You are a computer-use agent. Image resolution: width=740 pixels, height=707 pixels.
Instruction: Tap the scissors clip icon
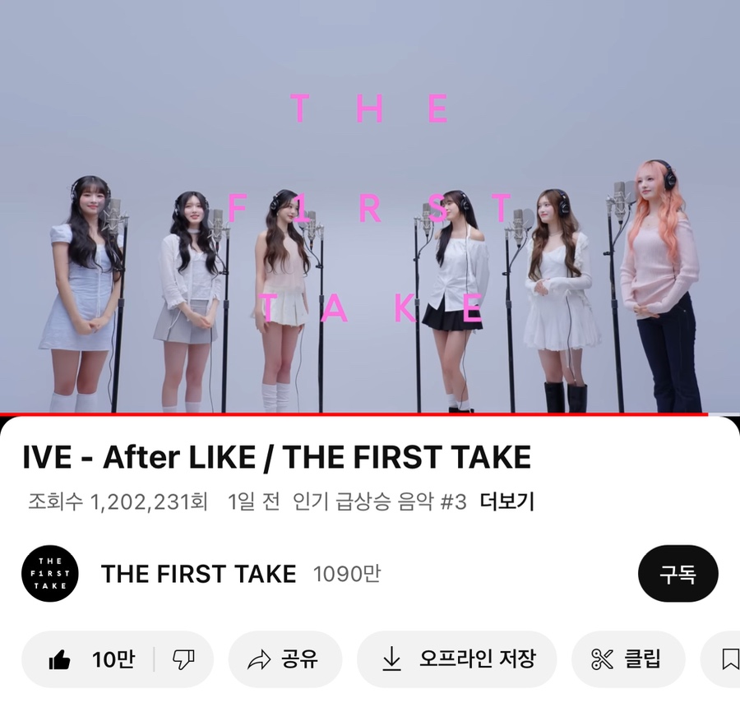point(602,659)
